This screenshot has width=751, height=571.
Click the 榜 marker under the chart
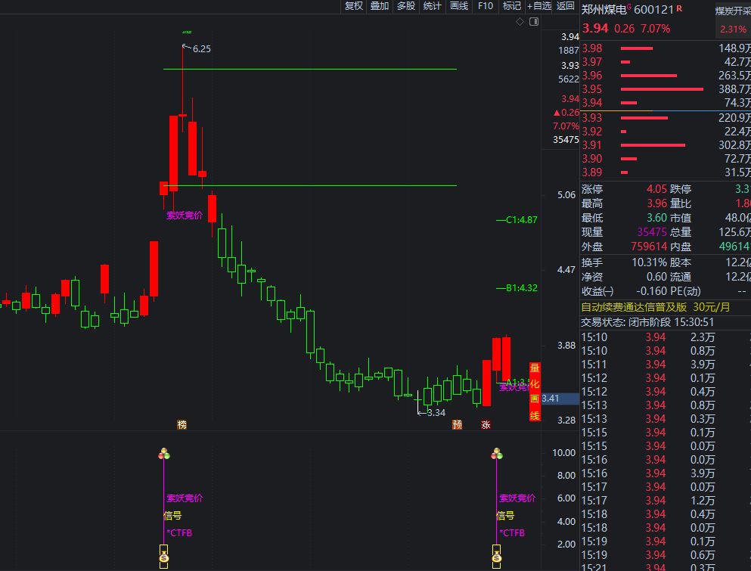[182, 424]
